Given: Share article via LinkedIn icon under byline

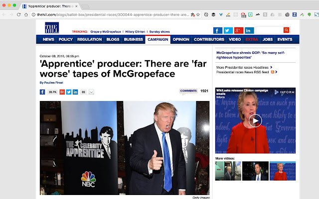Looking at the screenshot, I should (x=75, y=92).
